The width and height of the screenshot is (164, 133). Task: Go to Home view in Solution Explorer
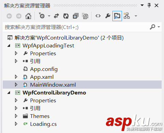28,16
